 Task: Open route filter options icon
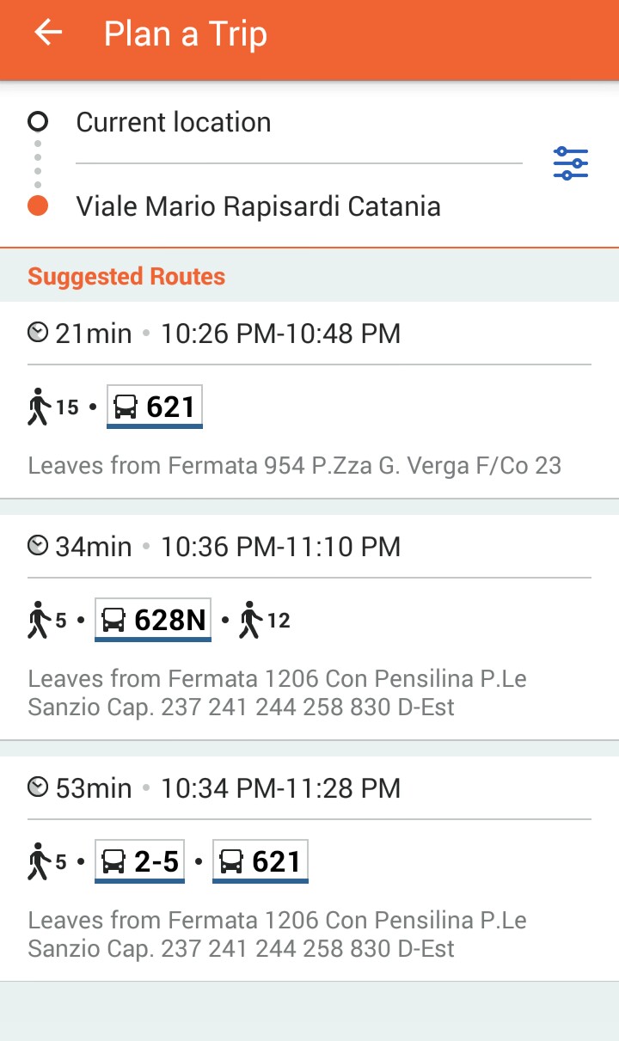[x=570, y=163]
